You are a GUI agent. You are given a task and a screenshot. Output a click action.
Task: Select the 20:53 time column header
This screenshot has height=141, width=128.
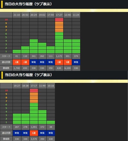click(25, 15)
